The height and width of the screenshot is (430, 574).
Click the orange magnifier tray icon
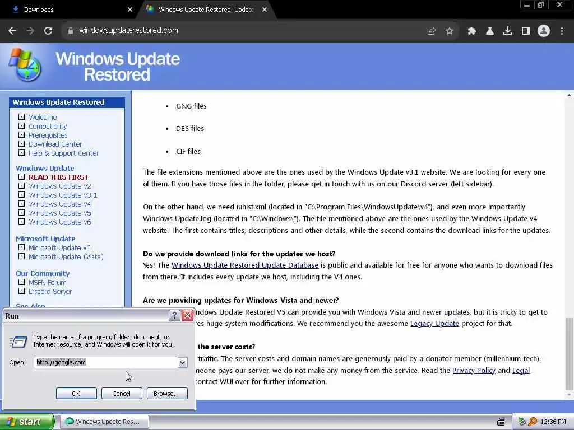(533, 422)
